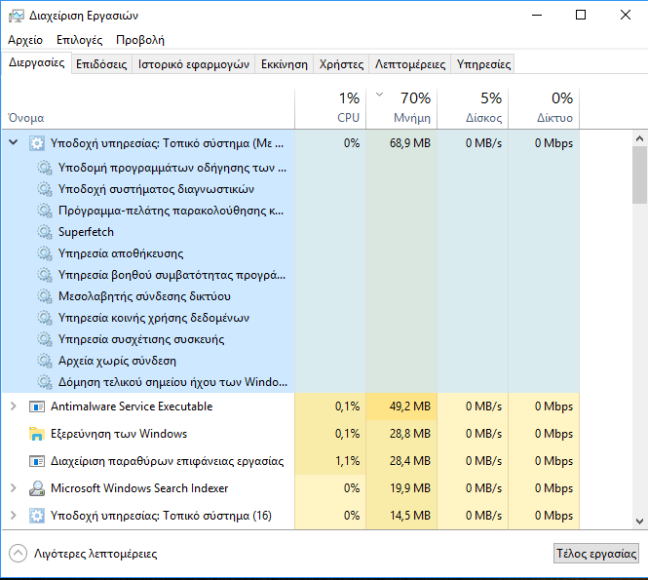648x580 pixels.
Task: Expand Υποδοχή υπηρεσίας: Τοπικό σύστημα (16)
Action: 14,516
